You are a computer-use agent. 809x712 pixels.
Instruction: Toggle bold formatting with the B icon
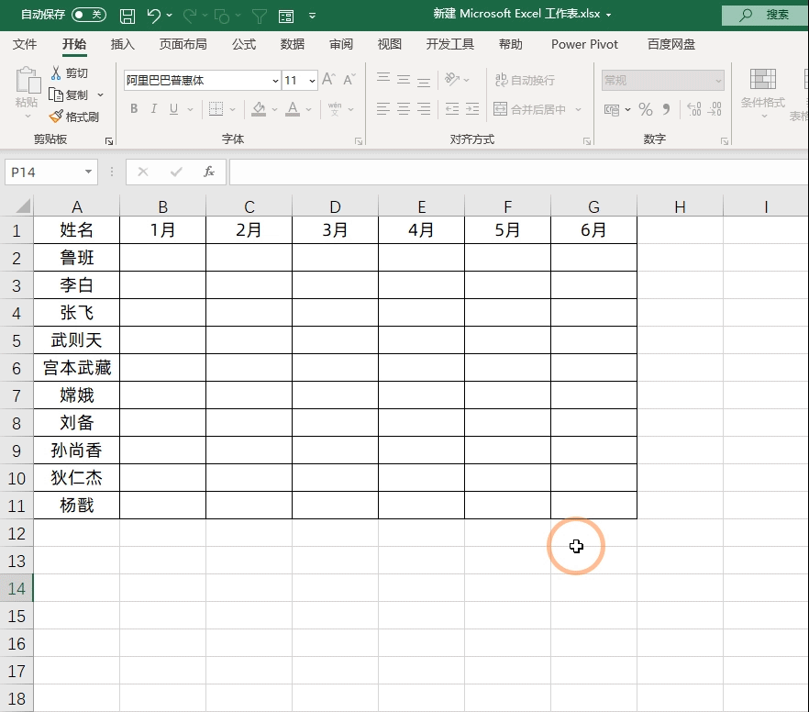click(x=134, y=109)
